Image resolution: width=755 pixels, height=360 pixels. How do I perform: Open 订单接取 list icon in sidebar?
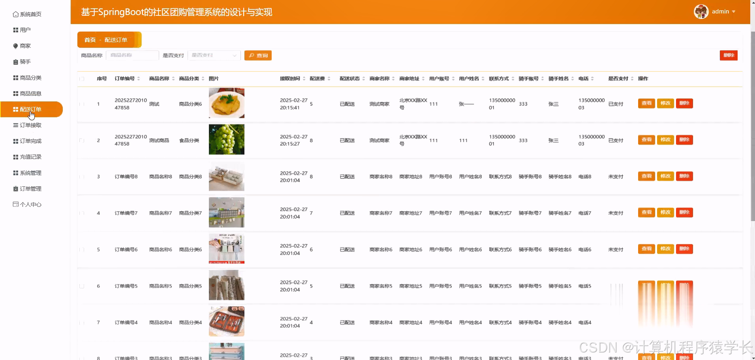click(x=16, y=125)
